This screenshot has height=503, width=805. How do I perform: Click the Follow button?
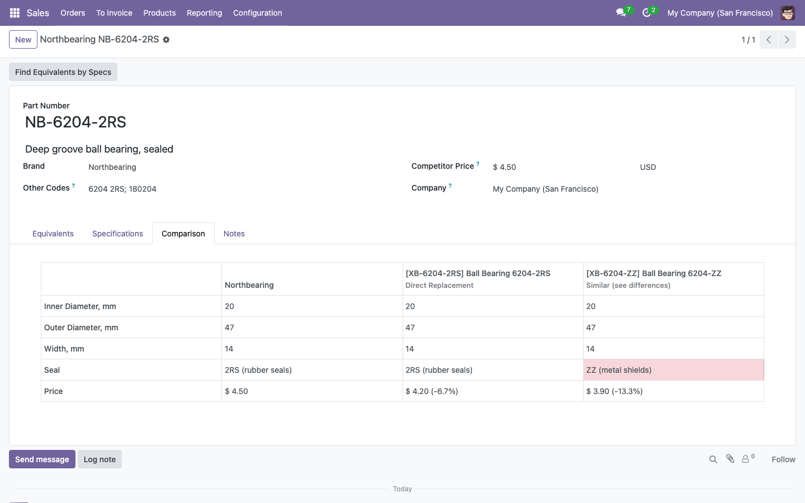(783, 459)
